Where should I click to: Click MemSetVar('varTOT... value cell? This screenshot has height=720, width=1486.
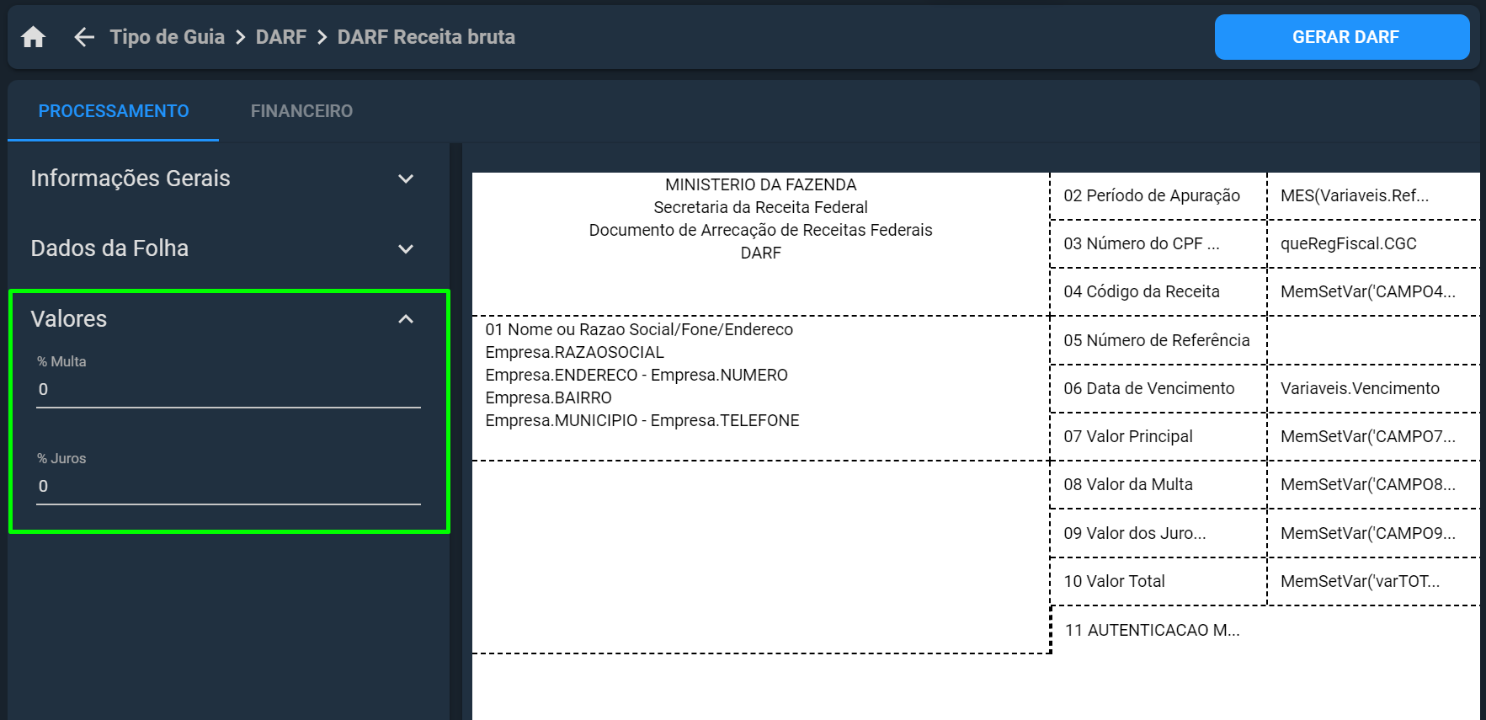coord(1374,582)
